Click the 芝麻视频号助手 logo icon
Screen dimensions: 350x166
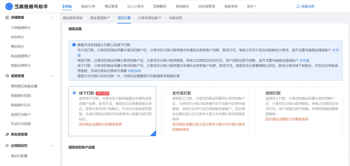(9, 6)
